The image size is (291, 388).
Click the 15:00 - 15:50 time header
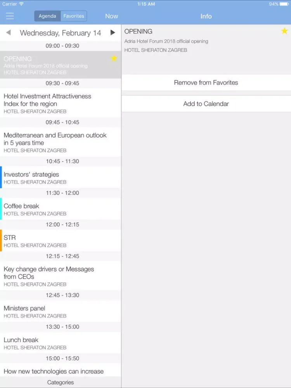tap(62, 359)
